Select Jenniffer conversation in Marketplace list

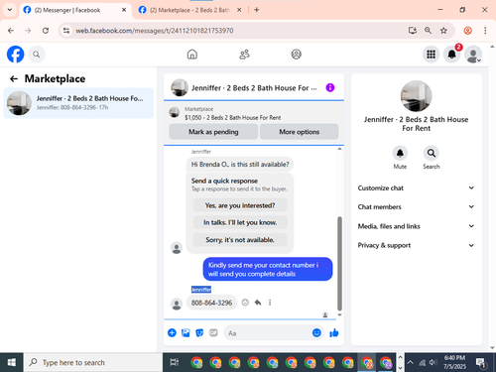click(x=78, y=103)
